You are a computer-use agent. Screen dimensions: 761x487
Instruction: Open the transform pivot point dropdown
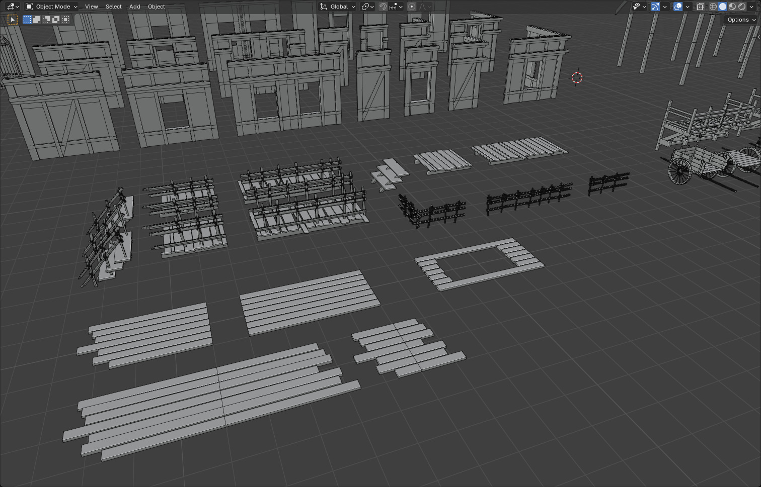click(367, 7)
